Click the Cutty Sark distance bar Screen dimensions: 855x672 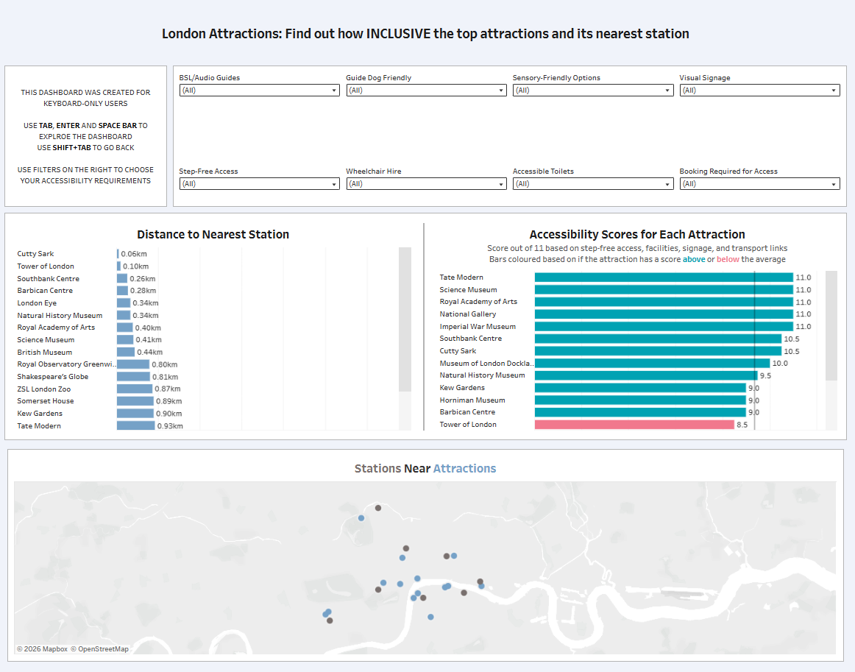coord(118,254)
